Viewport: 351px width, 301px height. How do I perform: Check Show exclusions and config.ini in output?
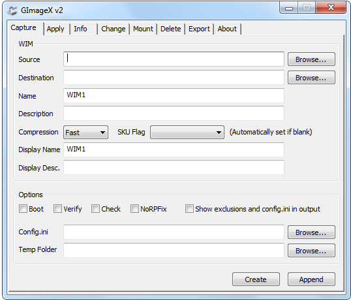pyautogui.click(x=189, y=209)
